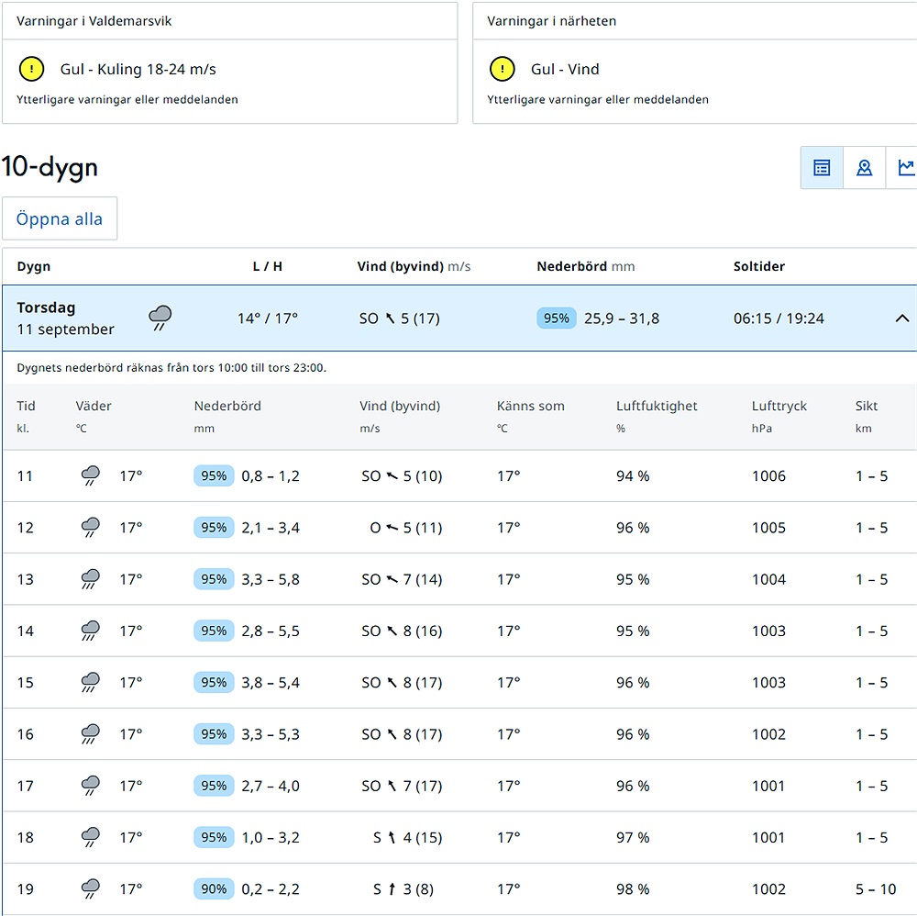
Task: Click rain icon in the 14 o'clock row
Action: (90, 631)
